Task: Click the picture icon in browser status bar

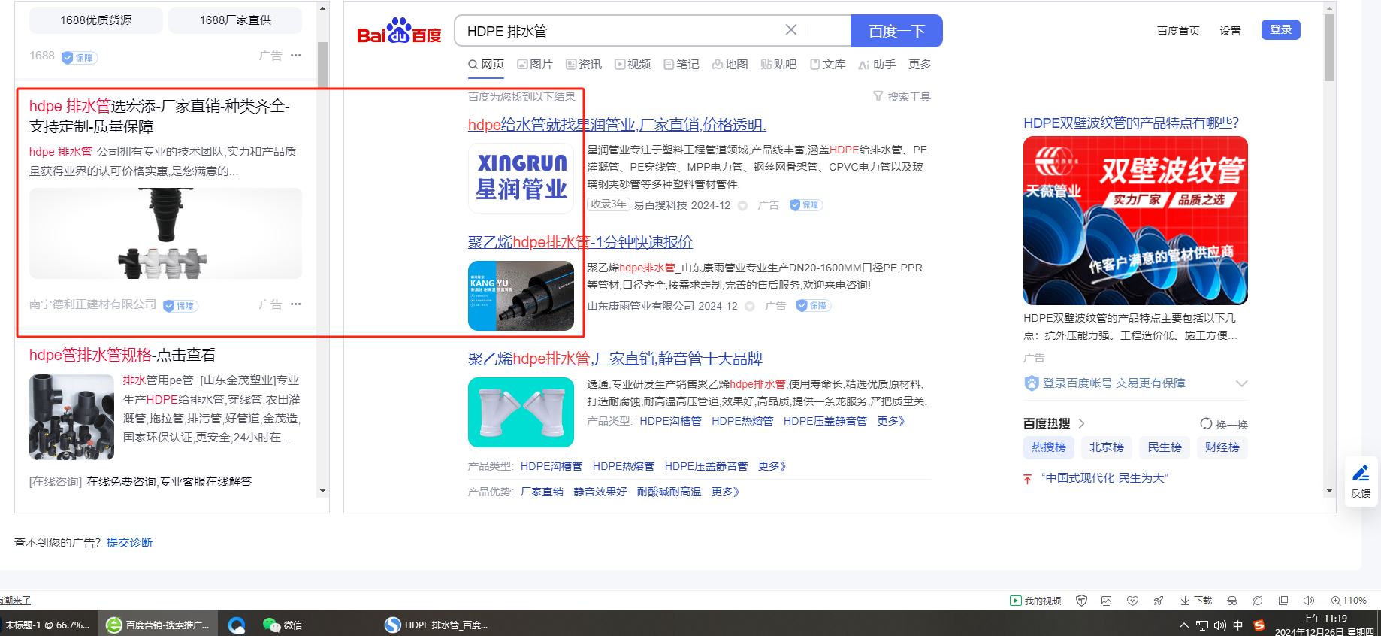Action: click(1107, 601)
